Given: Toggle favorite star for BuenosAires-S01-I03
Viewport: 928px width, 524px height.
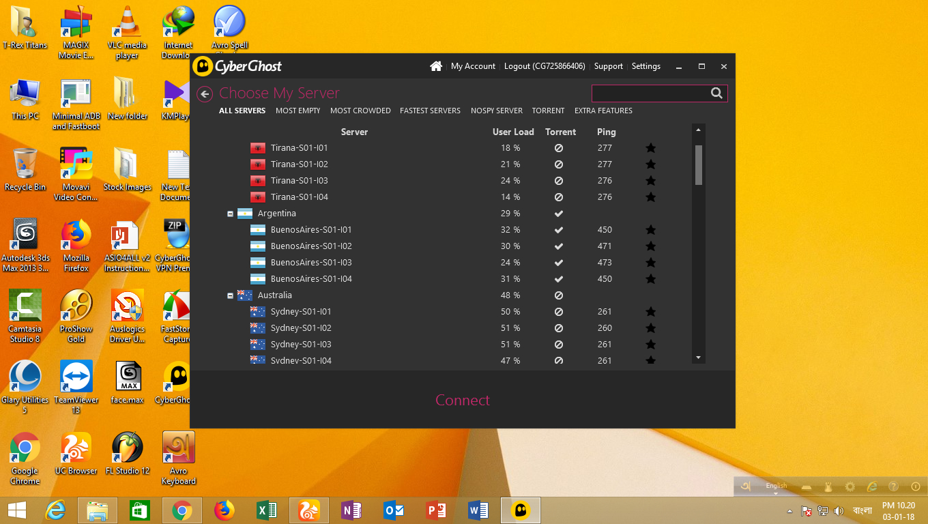Looking at the screenshot, I should click(651, 263).
